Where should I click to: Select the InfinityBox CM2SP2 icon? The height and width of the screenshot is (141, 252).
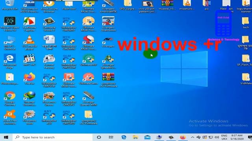click(69, 98)
